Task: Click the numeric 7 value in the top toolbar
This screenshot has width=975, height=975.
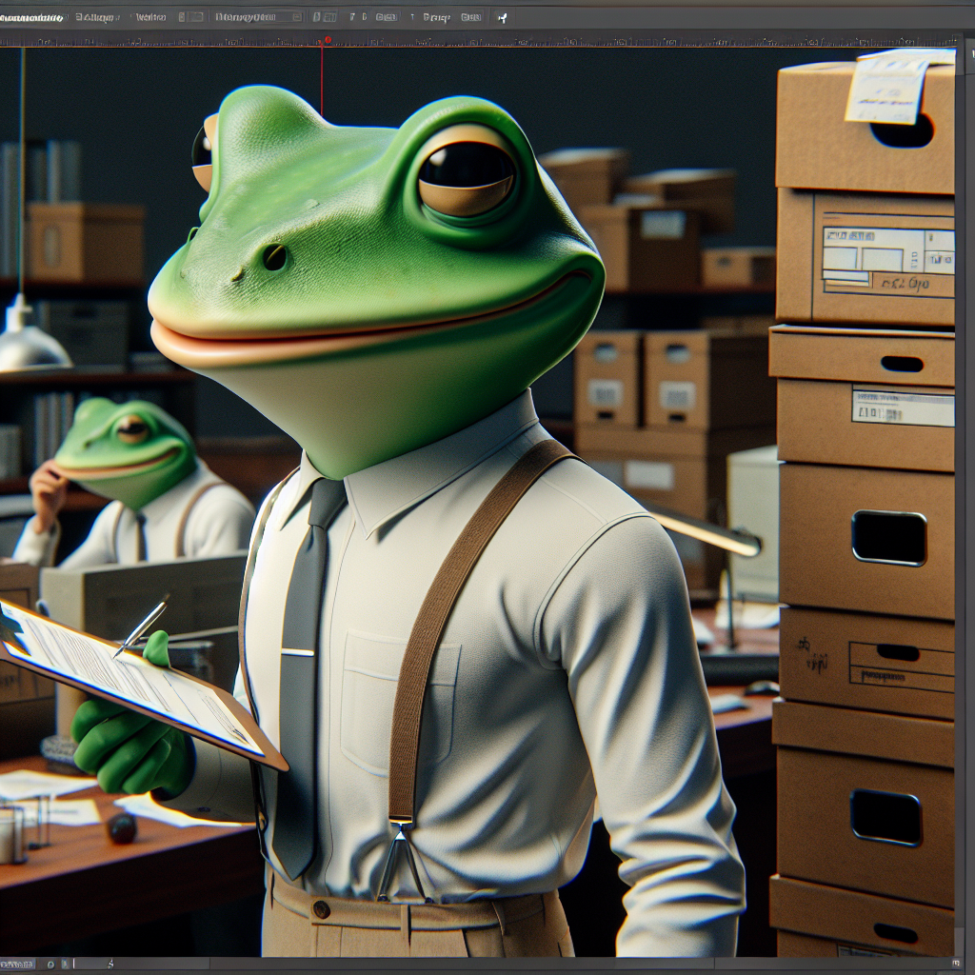Action: (352, 17)
